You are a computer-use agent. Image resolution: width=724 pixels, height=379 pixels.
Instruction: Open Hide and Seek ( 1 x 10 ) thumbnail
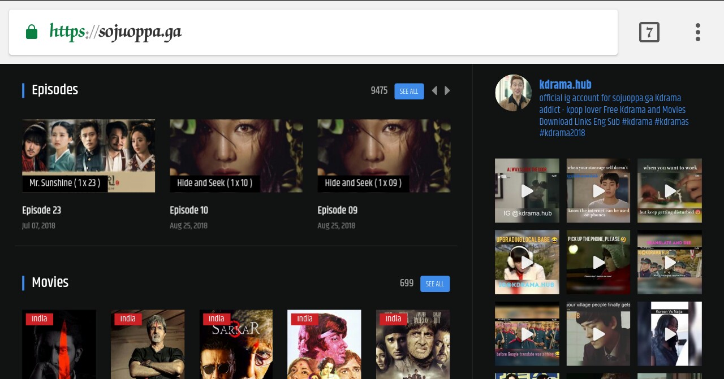point(236,156)
